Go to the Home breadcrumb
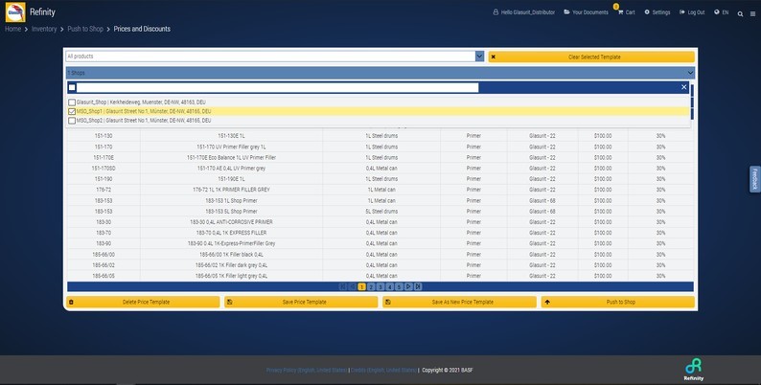 13,29
